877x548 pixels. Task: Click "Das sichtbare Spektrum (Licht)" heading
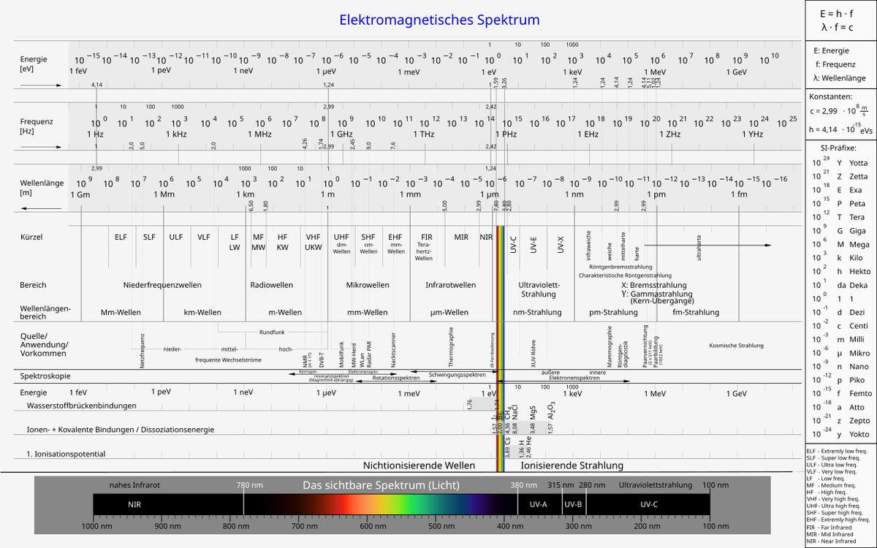(381, 485)
